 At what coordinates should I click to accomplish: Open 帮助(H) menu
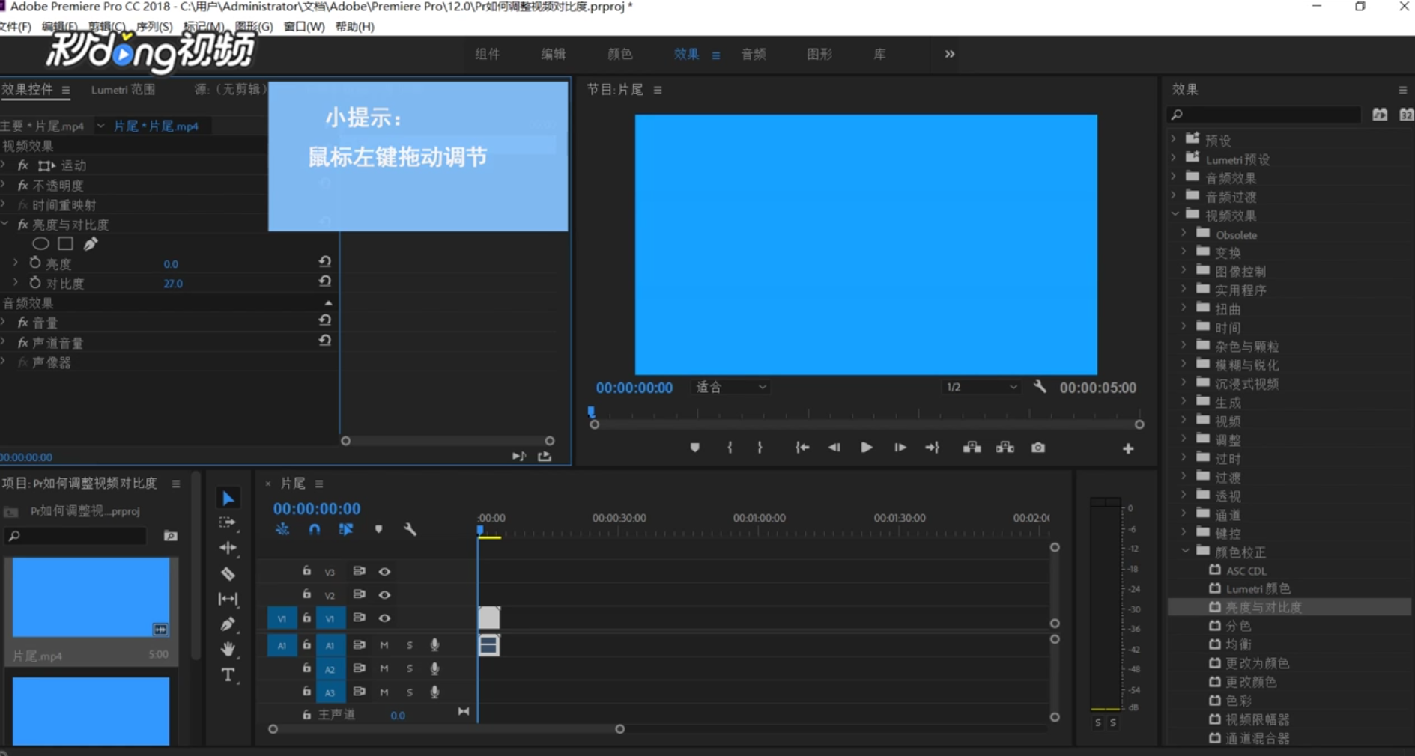(x=355, y=26)
